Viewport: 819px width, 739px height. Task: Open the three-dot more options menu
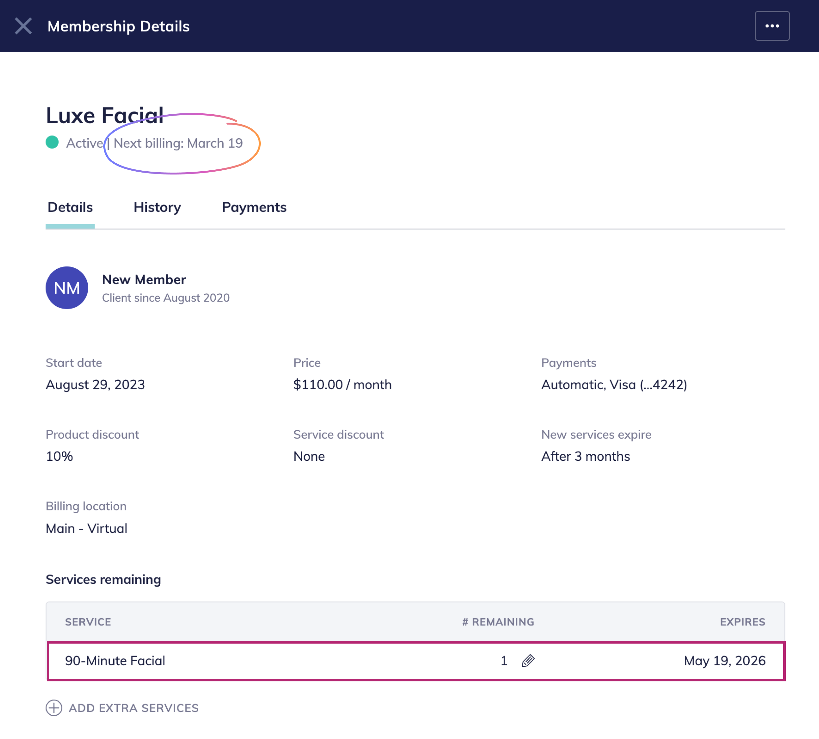click(772, 26)
